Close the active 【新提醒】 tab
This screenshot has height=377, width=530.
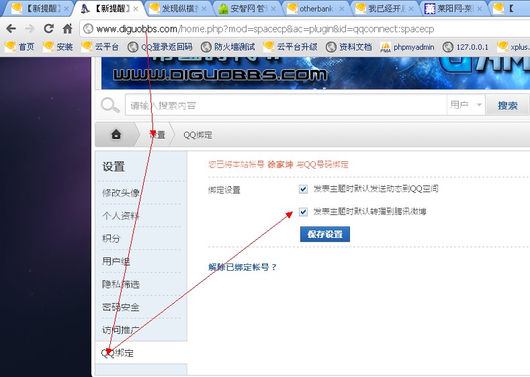pos(136,9)
